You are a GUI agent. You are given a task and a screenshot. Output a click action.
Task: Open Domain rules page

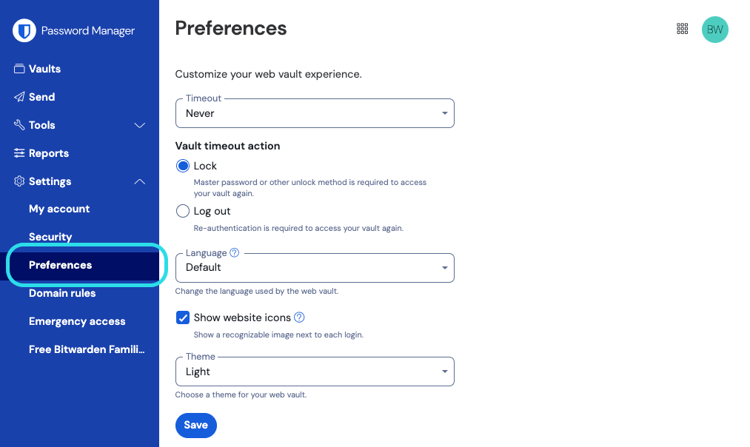coord(62,293)
